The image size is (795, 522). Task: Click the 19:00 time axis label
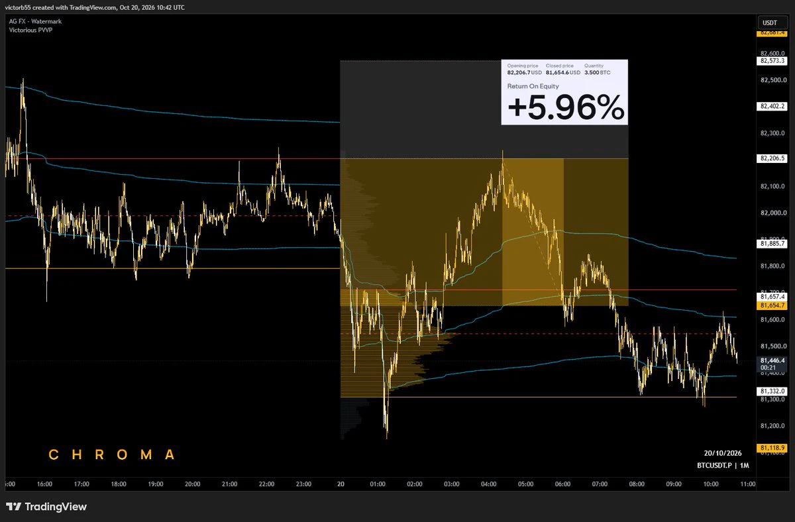156,484
